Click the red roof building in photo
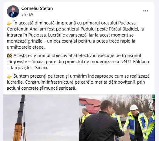The image size is (159, 141). pyautogui.click(x=90, y=105)
